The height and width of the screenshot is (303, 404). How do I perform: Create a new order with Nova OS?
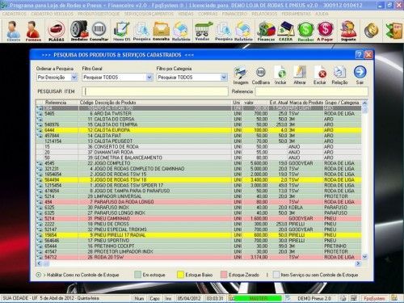pos(122,31)
